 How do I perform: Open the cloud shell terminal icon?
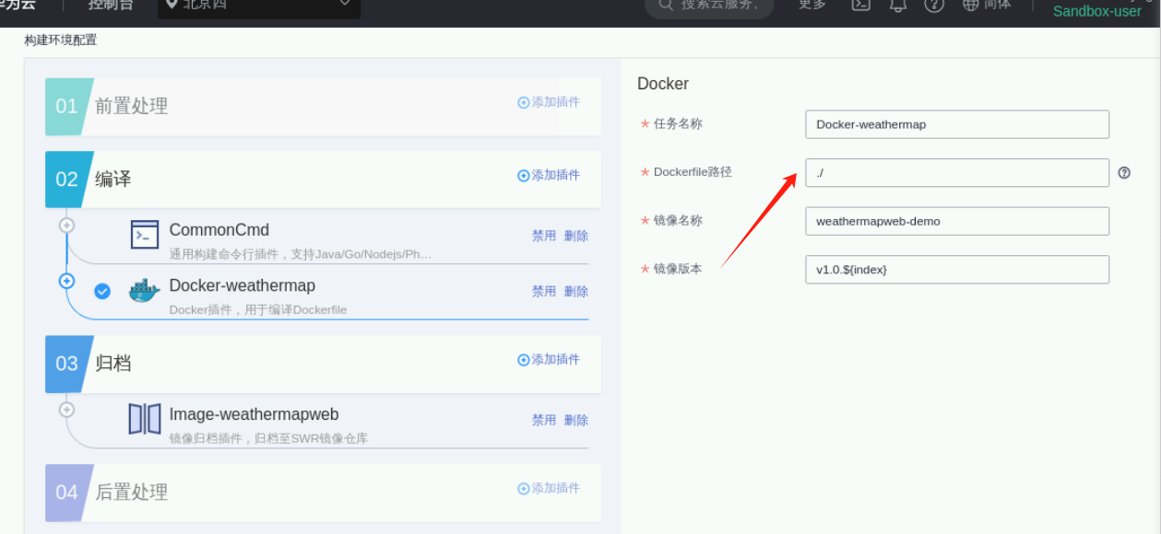860,5
